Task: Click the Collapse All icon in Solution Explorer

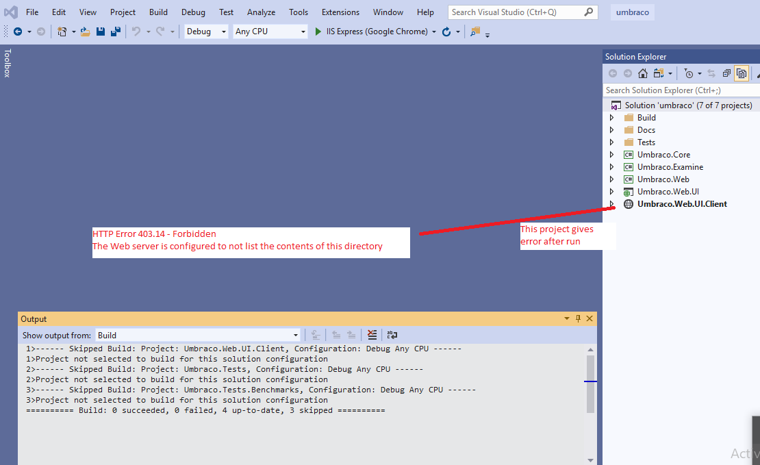Action: (x=726, y=73)
